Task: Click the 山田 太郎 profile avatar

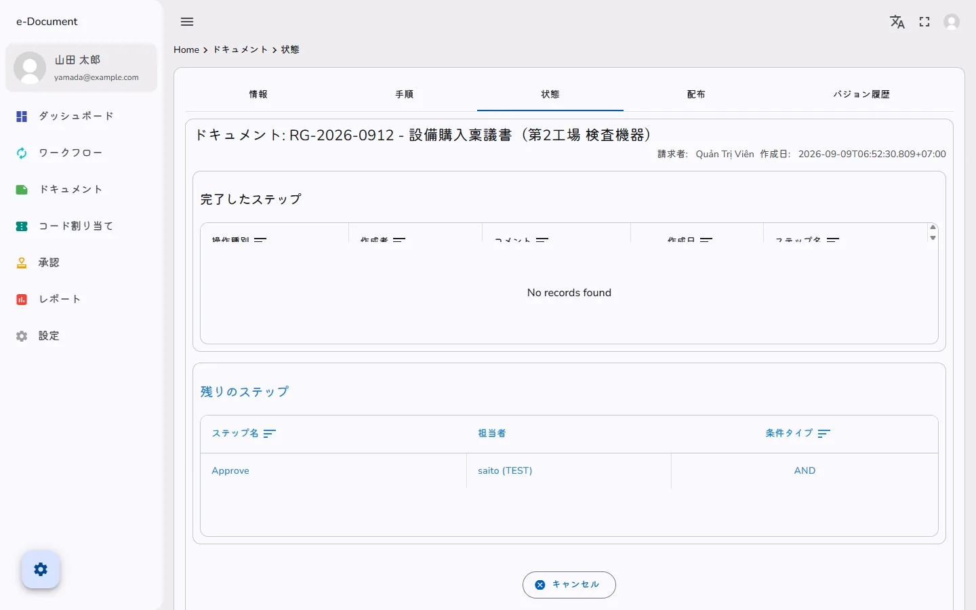Action: pos(30,68)
